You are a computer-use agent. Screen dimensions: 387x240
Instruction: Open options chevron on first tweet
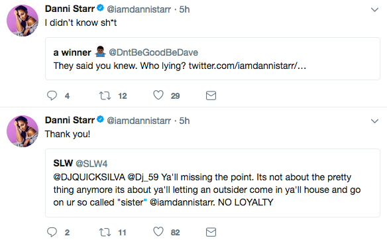click(x=374, y=10)
